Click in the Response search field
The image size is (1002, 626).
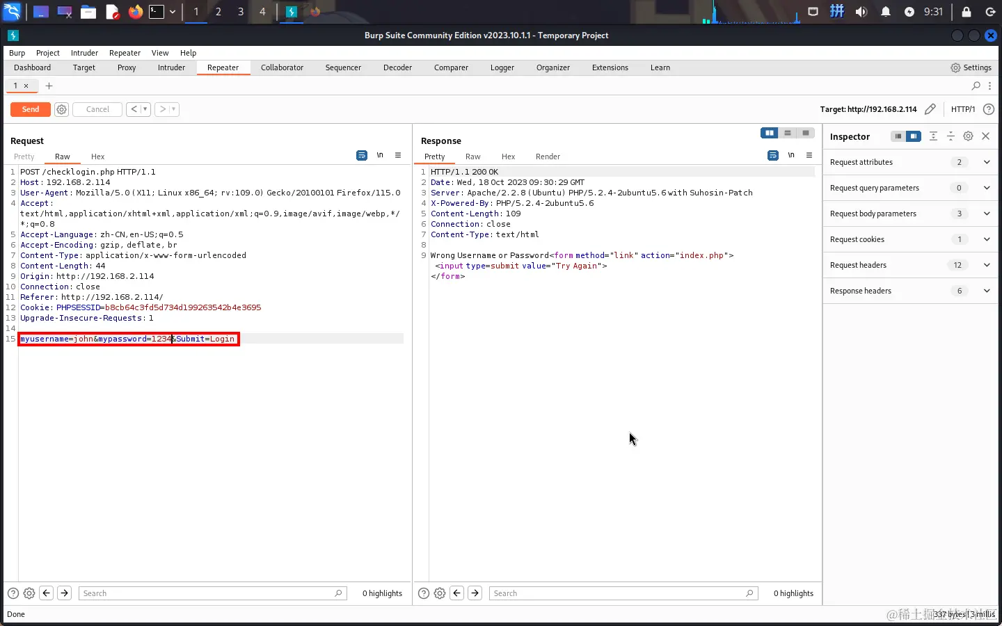623,593
